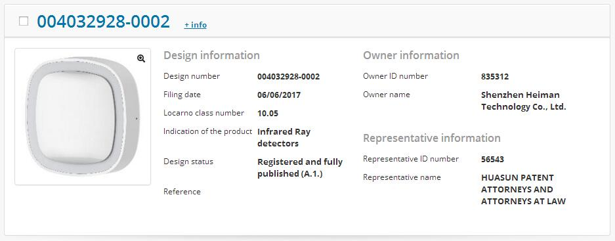Click the Representative information section heading

click(431, 138)
